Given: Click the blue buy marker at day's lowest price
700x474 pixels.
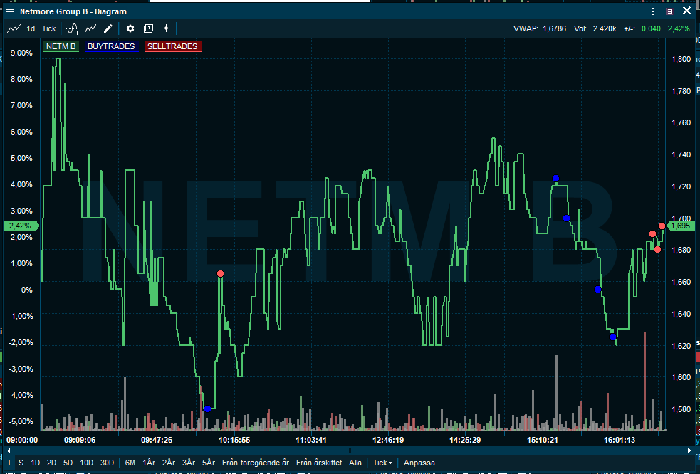Looking at the screenshot, I should 207,409.
